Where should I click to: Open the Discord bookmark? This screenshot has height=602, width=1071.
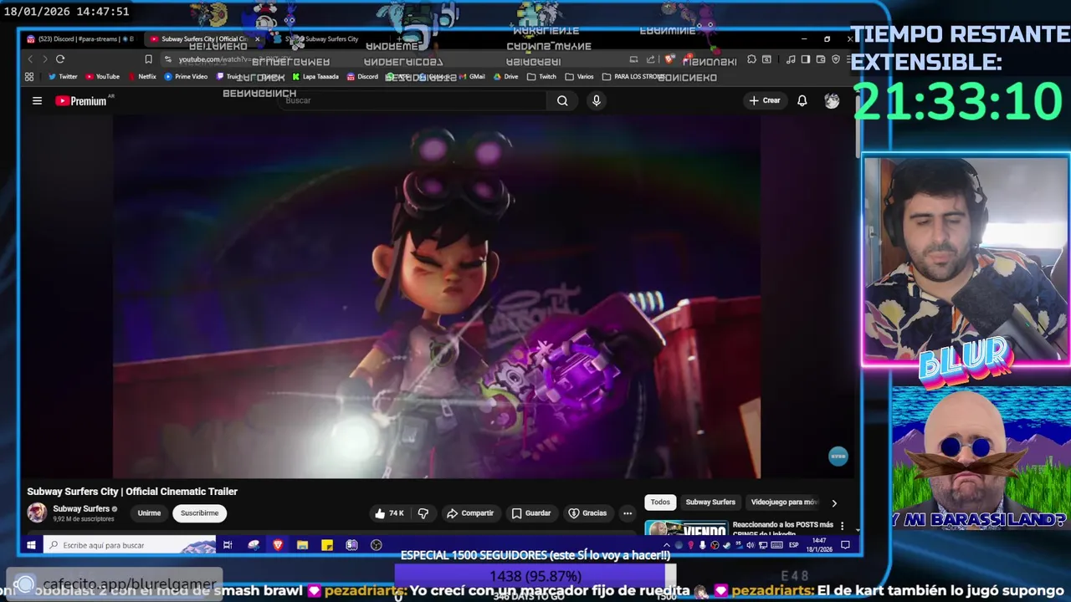[x=362, y=77]
